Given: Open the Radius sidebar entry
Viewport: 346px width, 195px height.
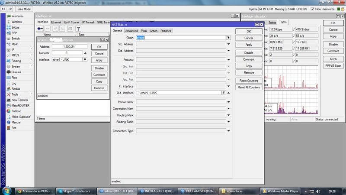Looking at the screenshot, I should pyautogui.click(x=16, y=89).
